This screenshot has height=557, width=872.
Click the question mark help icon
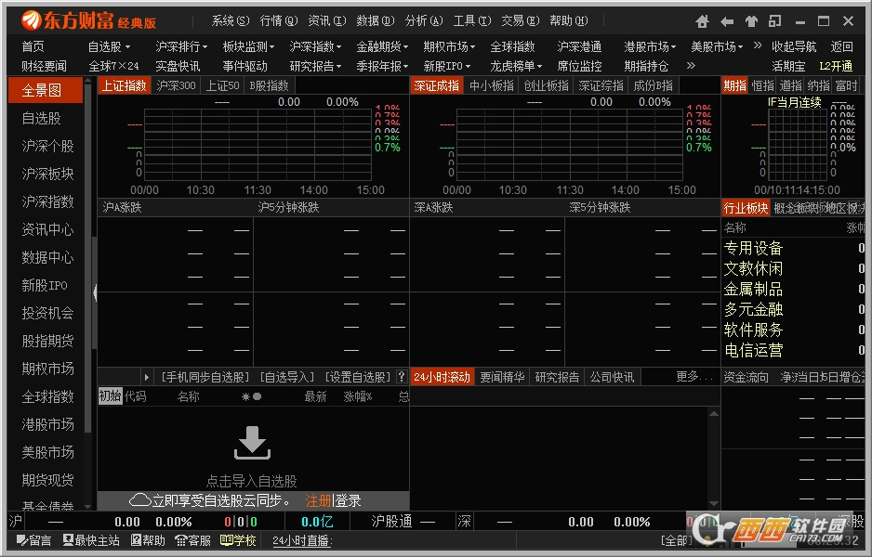(402, 377)
